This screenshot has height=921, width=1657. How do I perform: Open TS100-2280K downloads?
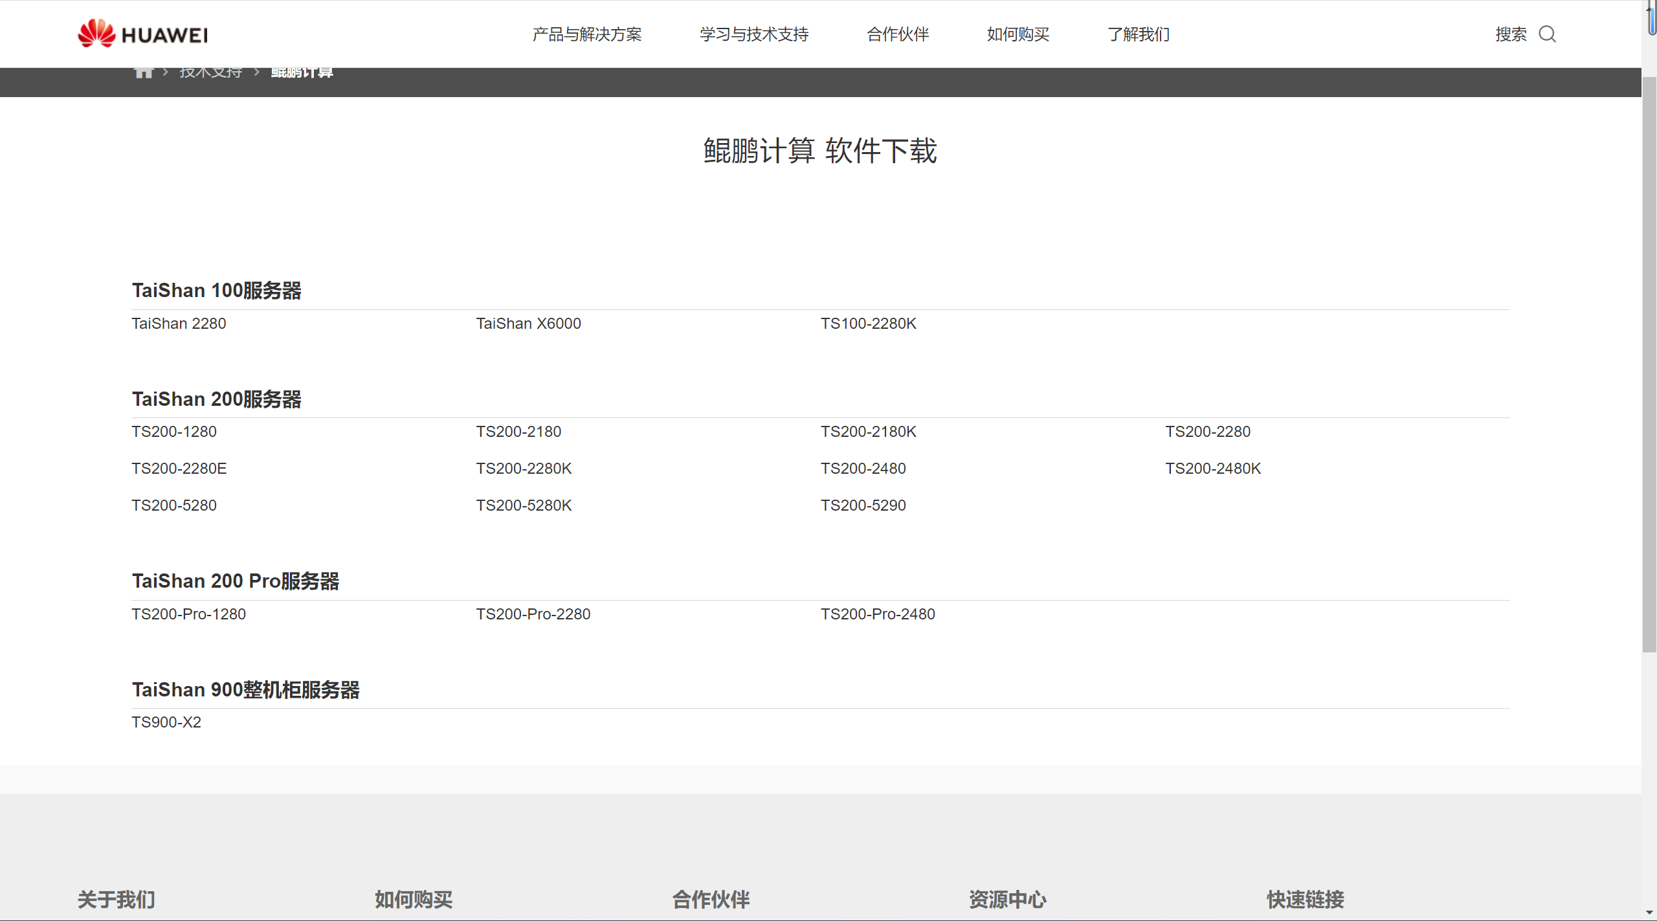pos(868,323)
